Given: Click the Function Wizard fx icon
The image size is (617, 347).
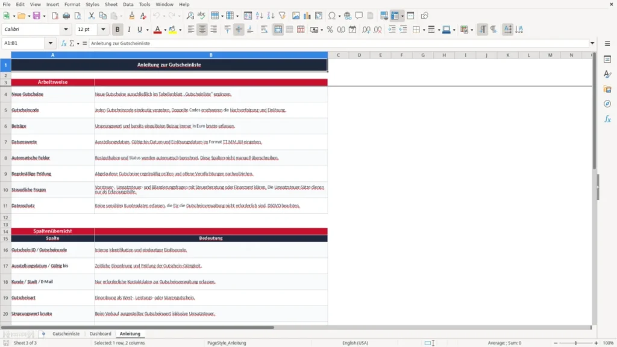Looking at the screenshot, I should (x=64, y=43).
